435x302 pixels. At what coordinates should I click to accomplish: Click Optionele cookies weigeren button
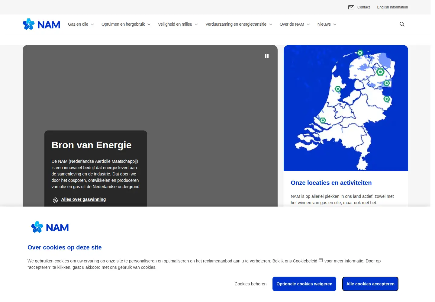point(304,284)
